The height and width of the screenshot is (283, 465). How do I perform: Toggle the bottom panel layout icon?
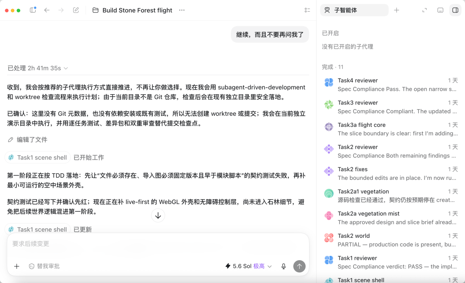[x=440, y=10]
